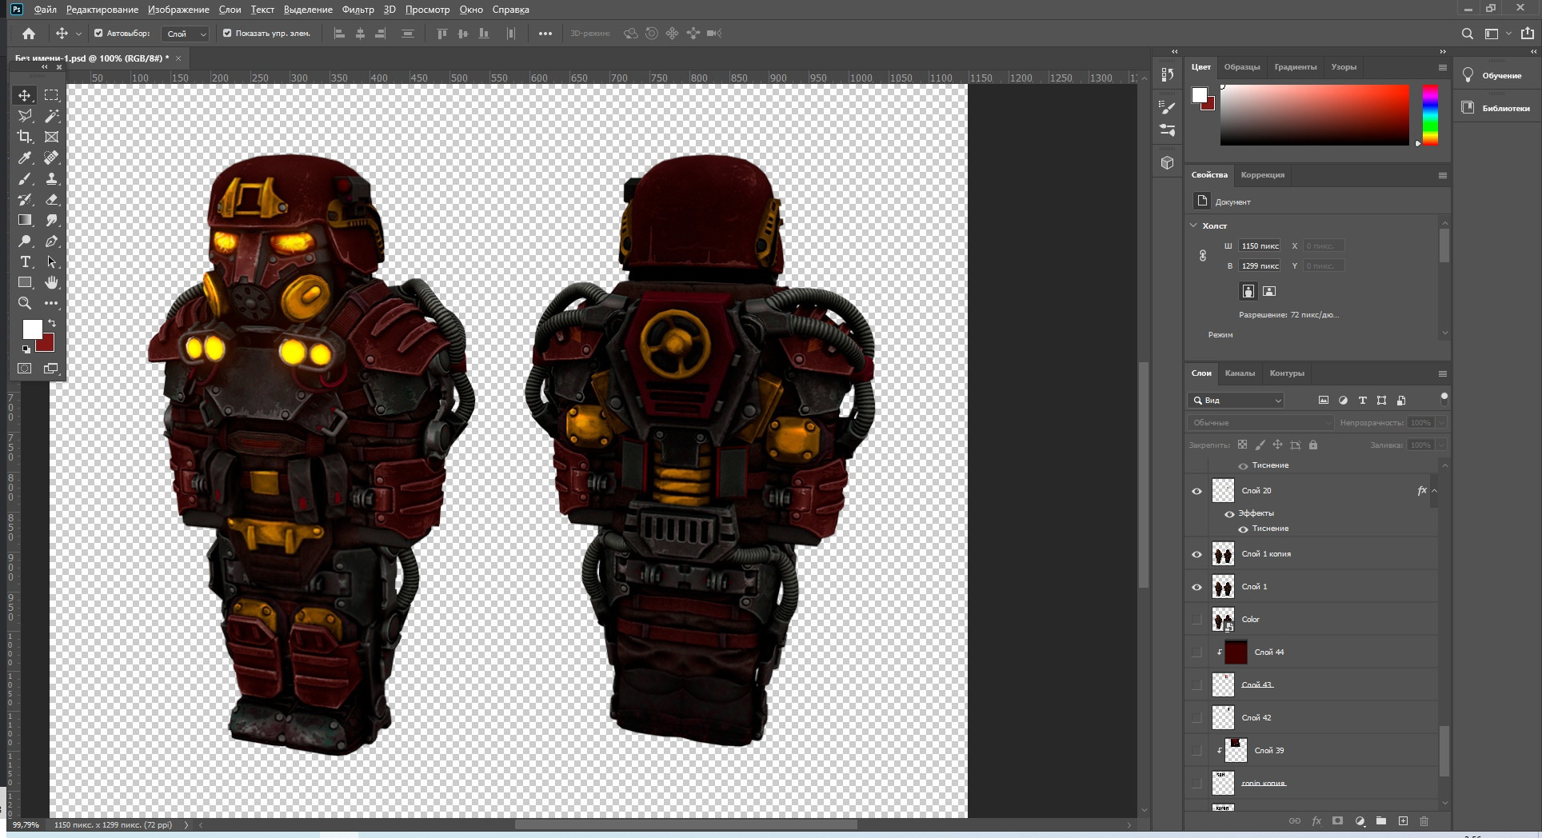This screenshot has height=838, width=1542.
Task: Open the Непрозрачность opacity dropdown arrow
Action: pyautogui.click(x=1441, y=423)
